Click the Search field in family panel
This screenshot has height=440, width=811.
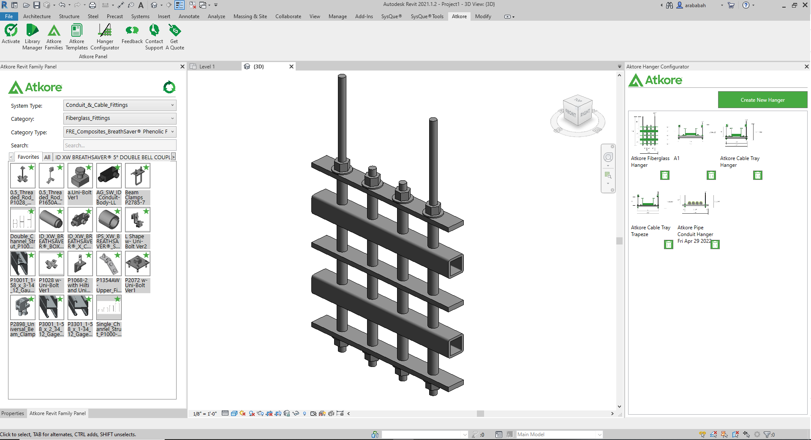(x=120, y=145)
